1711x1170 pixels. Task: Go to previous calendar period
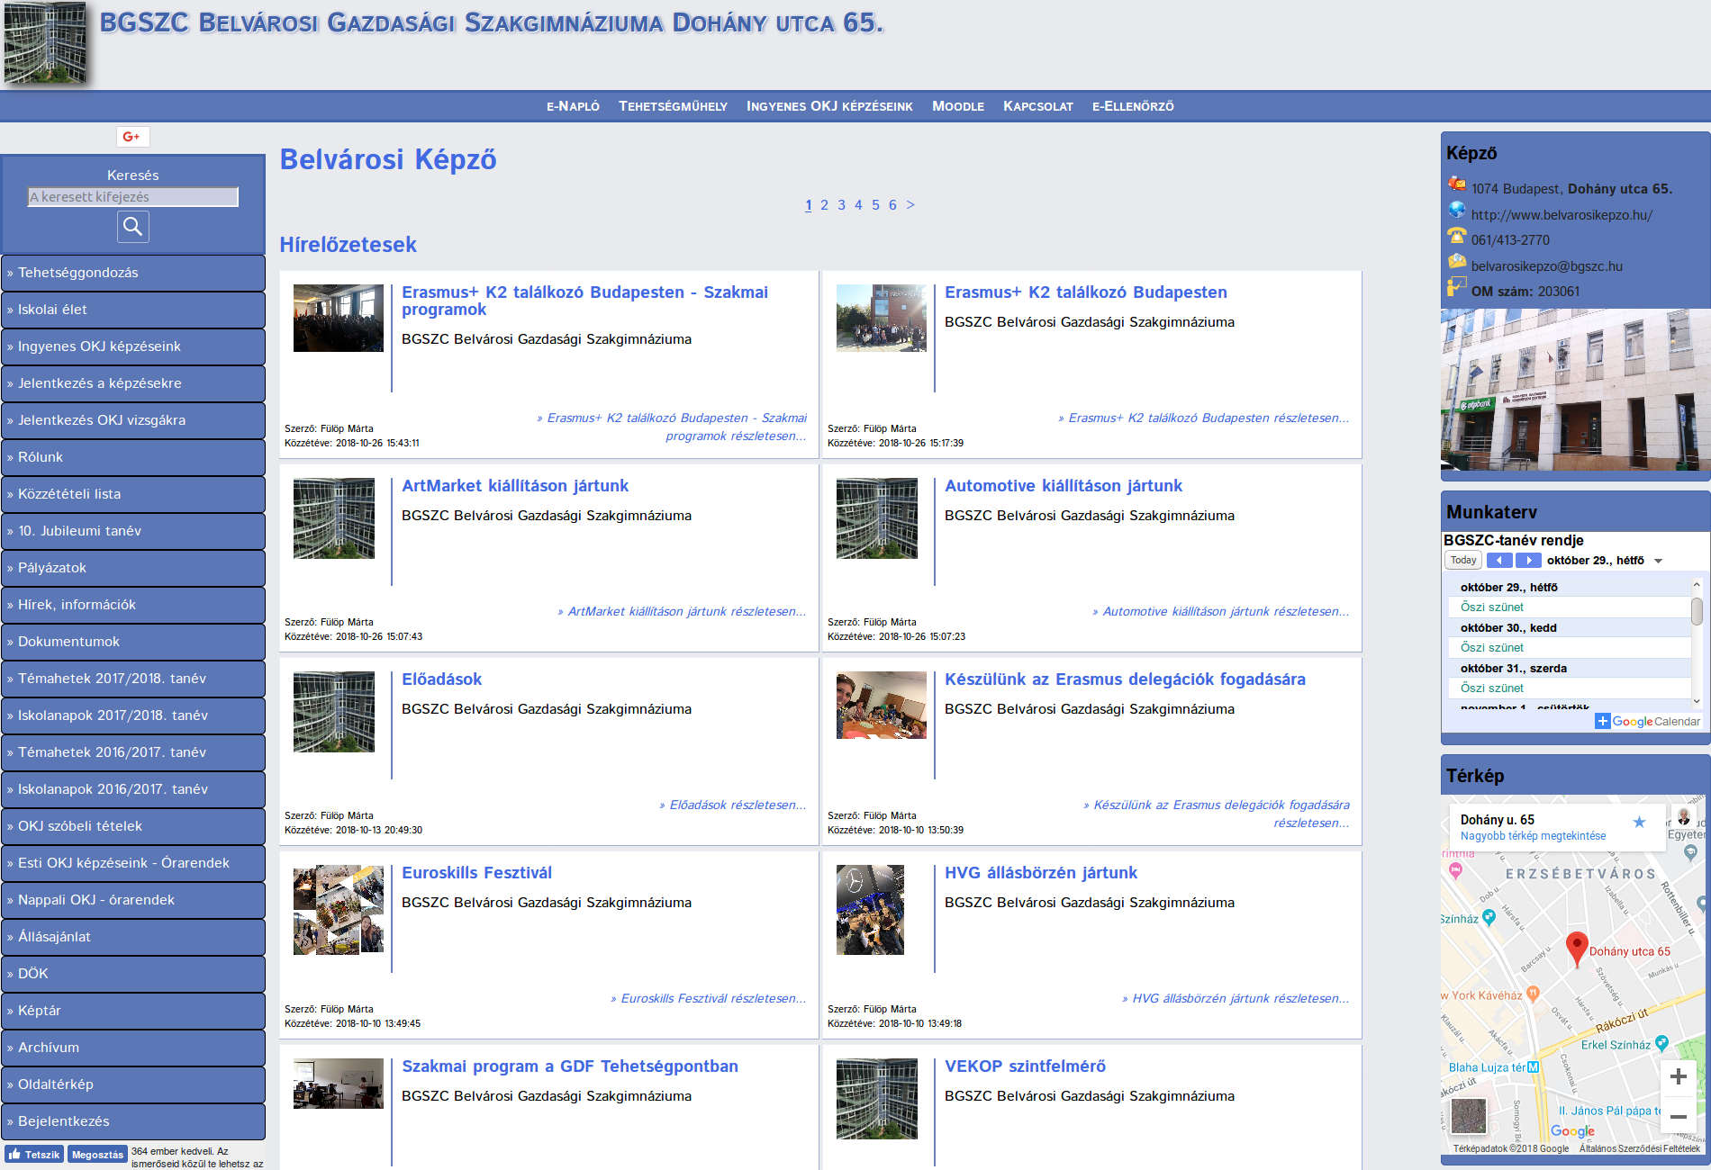1499,561
